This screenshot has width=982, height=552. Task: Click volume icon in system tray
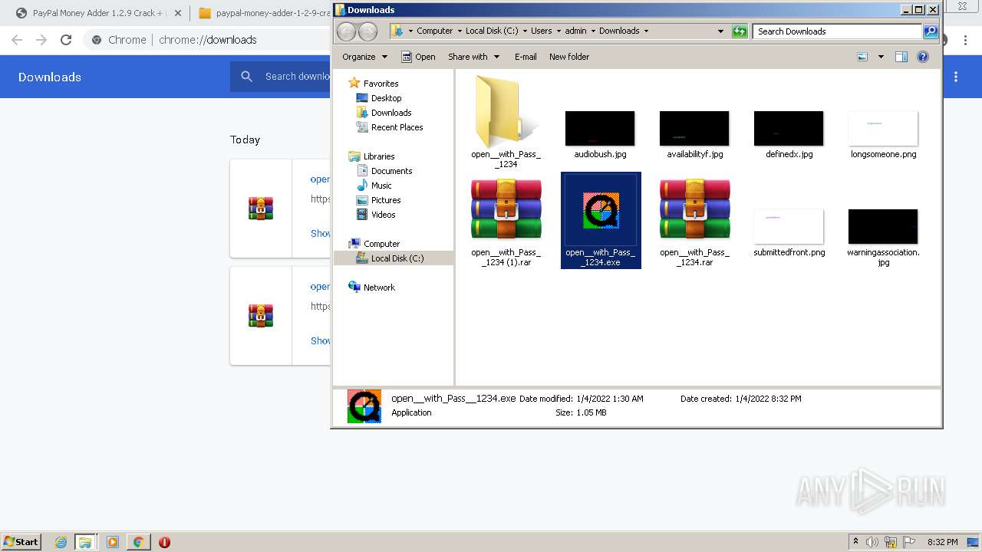tap(872, 542)
